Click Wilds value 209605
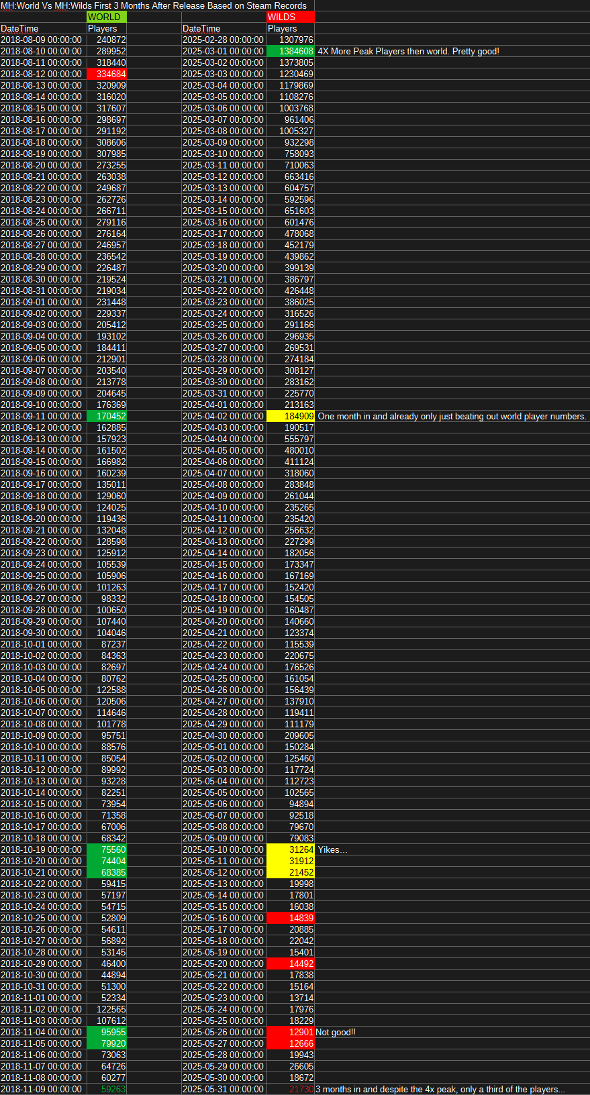This screenshot has height=1095, width=590. click(x=291, y=735)
